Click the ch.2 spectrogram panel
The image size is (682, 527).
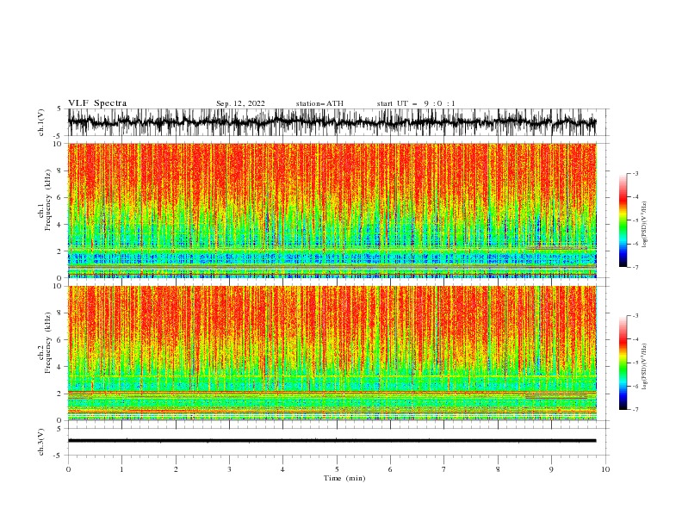332,353
